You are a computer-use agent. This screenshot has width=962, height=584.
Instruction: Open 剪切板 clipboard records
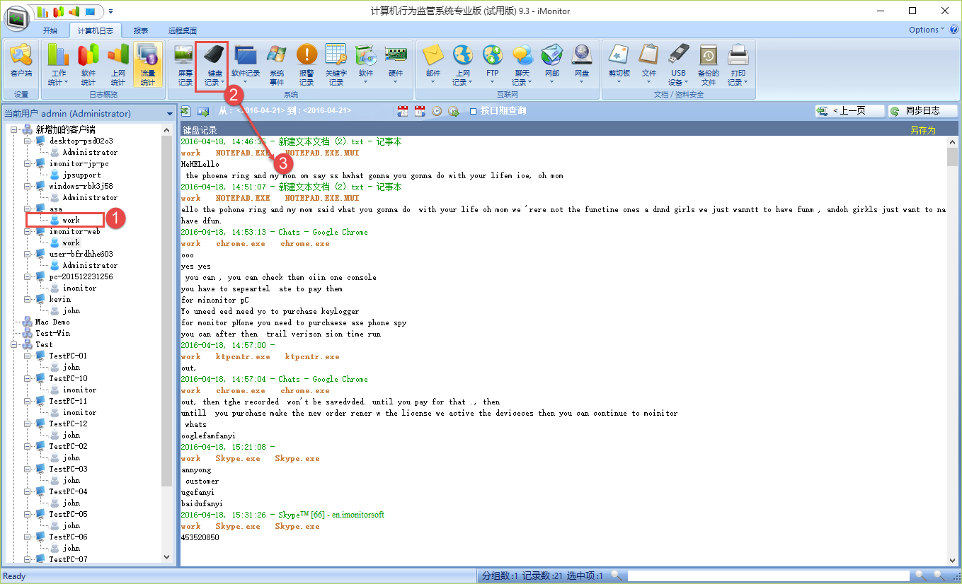coord(619,65)
